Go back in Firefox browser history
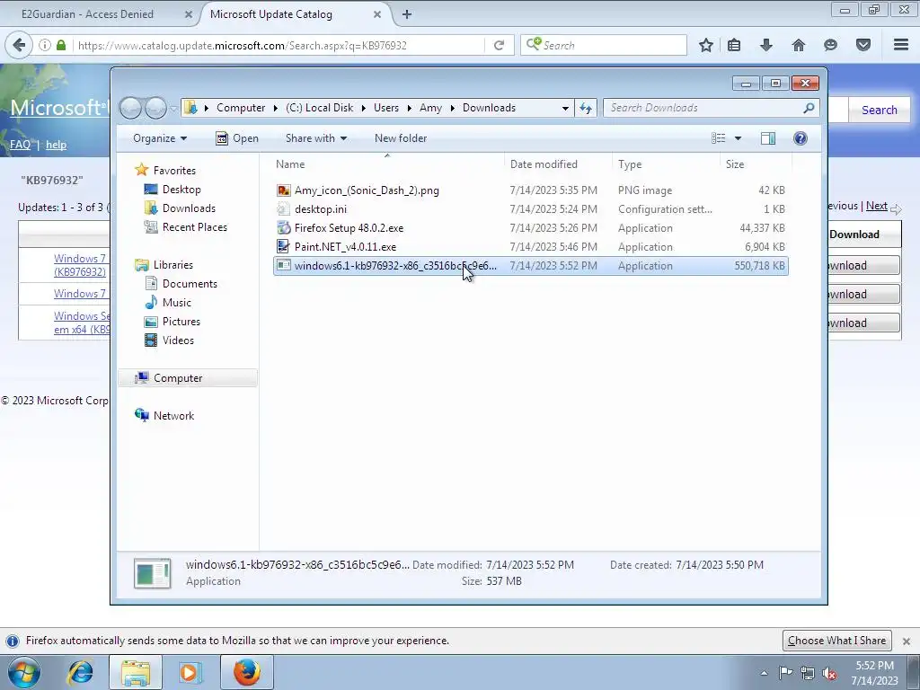This screenshot has height=690, width=920. 19,45
